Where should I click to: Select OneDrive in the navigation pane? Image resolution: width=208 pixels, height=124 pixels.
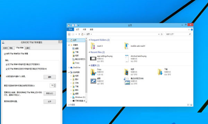click(76, 68)
